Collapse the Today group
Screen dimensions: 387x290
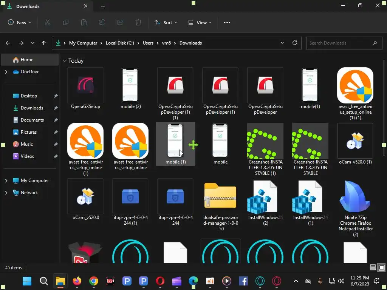click(65, 61)
